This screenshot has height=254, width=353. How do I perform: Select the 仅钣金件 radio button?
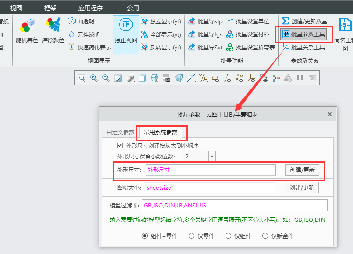pos(265,236)
